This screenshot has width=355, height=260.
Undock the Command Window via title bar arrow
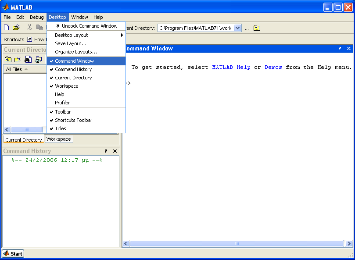(x=340, y=48)
